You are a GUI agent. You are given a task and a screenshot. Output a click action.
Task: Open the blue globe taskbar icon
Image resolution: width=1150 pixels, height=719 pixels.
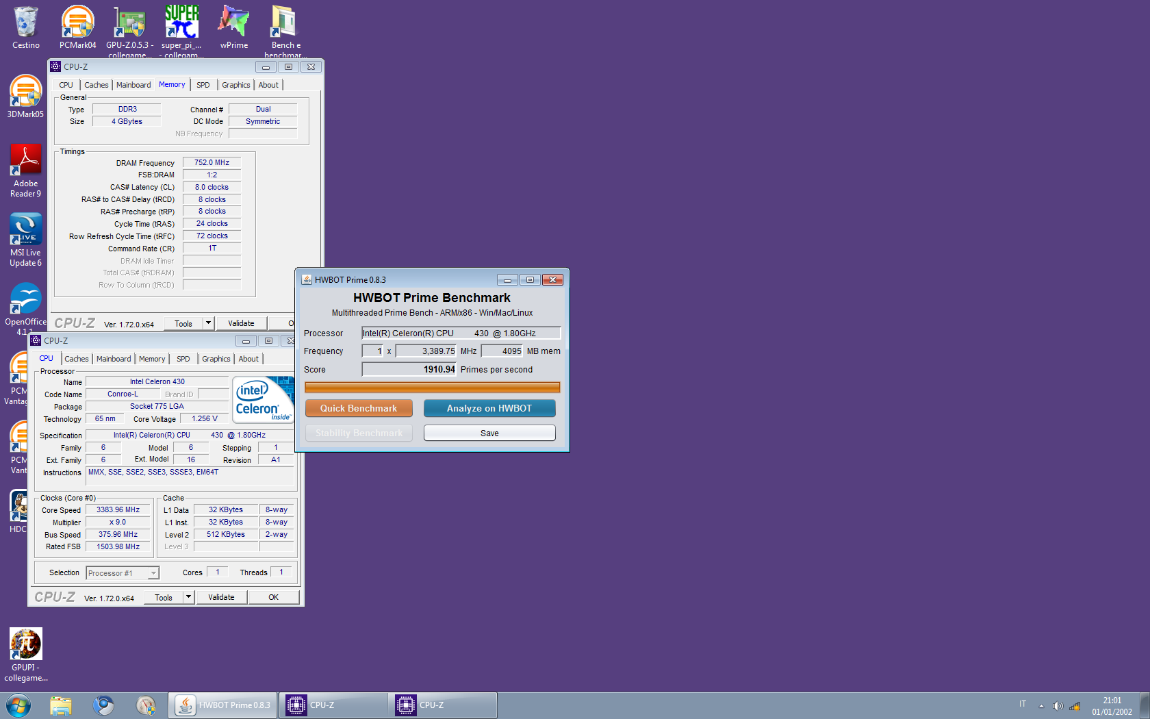[103, 705]
